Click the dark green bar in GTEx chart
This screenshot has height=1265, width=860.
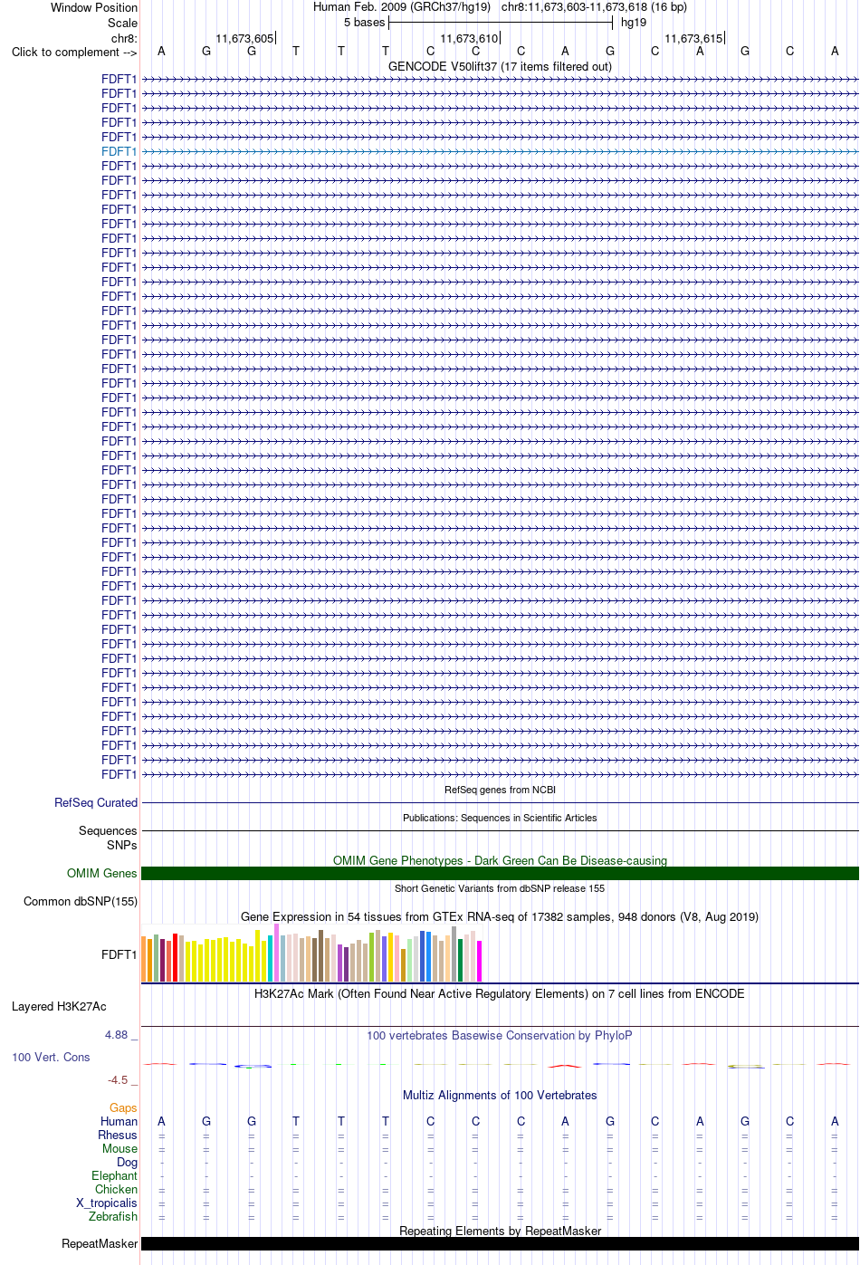(x=461, y=960)
